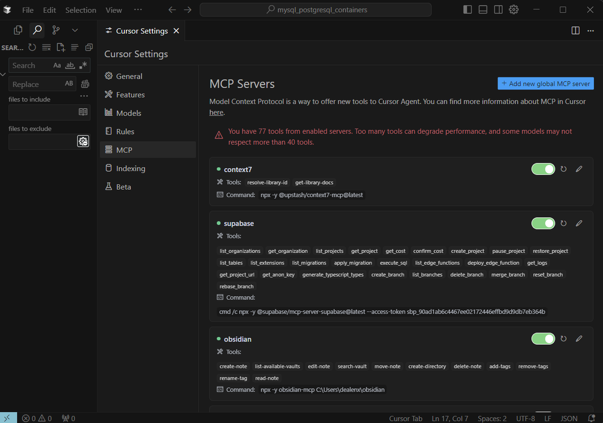This screenshot has width=603, height=423.
Task: Open new search editor icon
Action: pos(61,47)
